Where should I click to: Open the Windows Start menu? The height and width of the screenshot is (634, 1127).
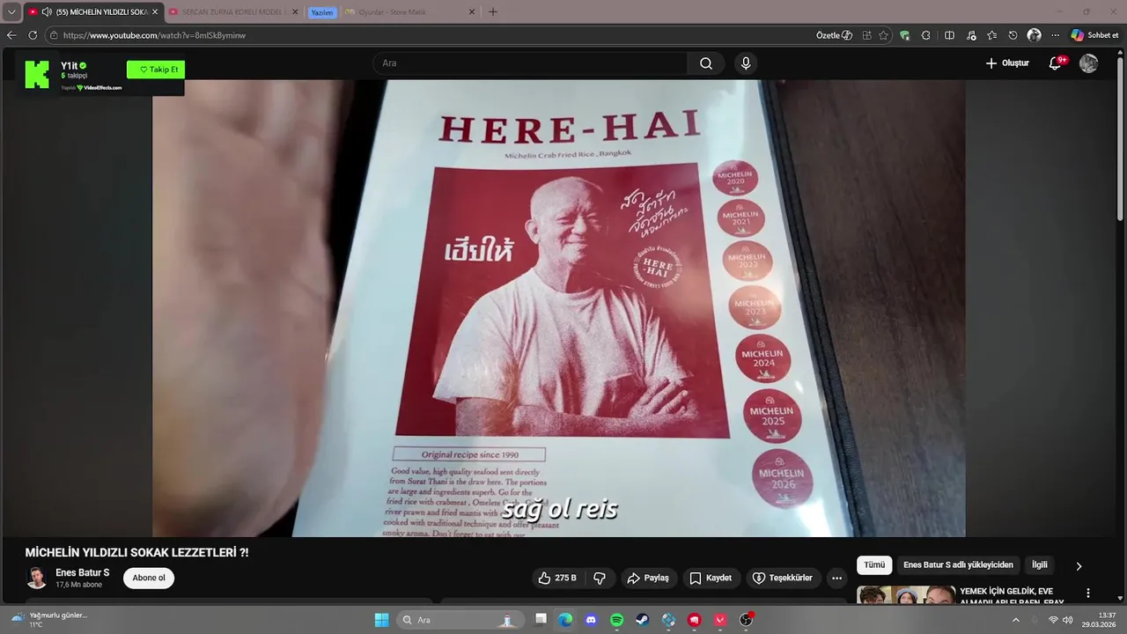point(381,620)
